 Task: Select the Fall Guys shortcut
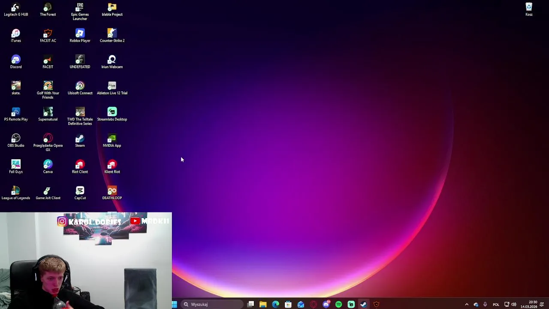[16, 167]
